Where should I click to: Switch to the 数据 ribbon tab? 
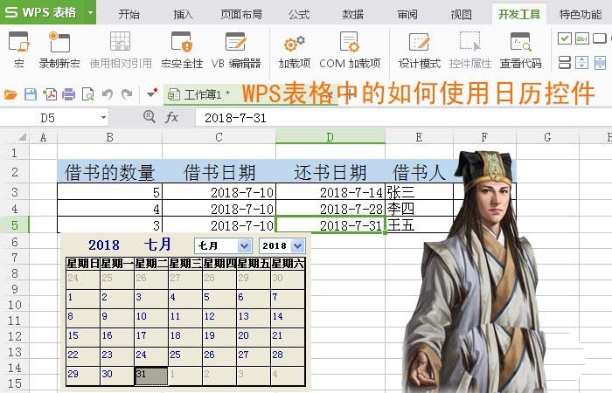point(352,14)
